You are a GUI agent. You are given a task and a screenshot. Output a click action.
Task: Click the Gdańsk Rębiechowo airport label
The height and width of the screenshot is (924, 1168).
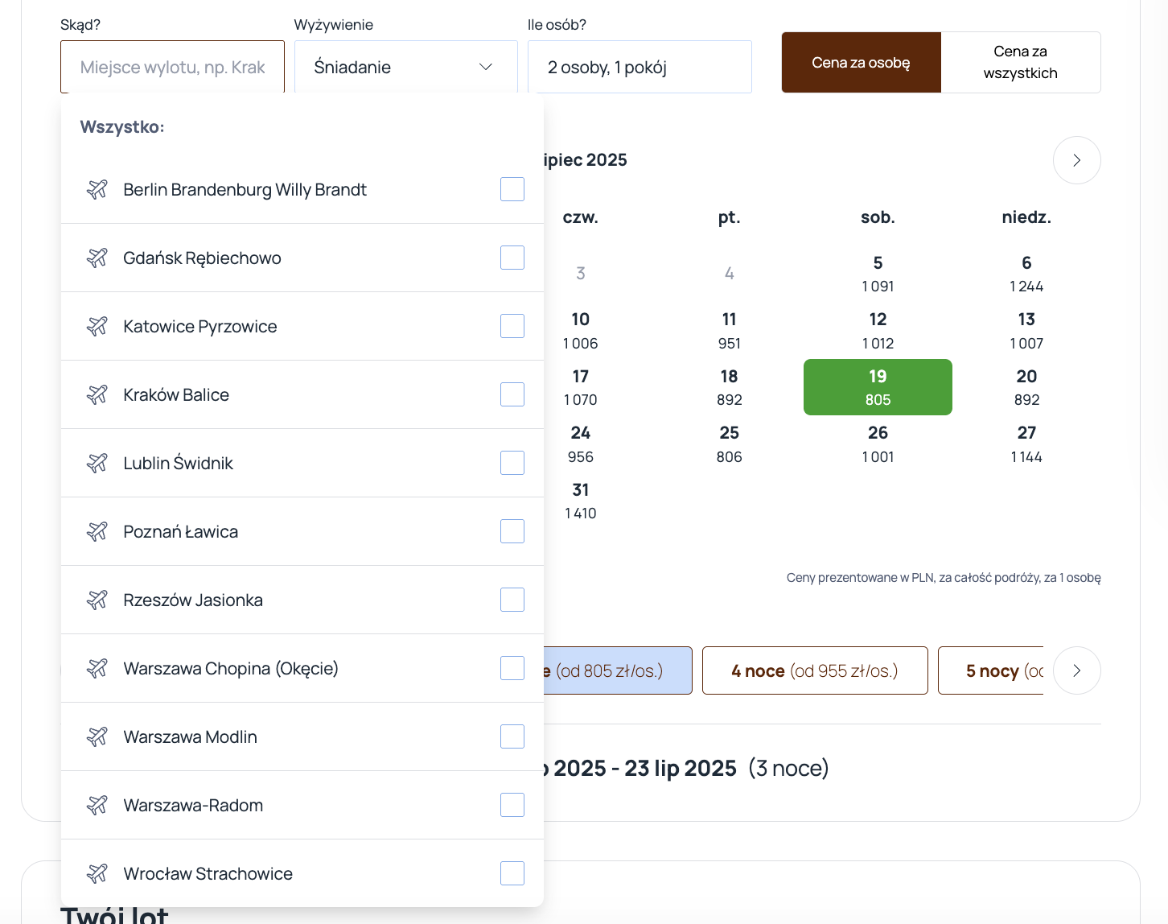pyautogui.click(x=202, y=258)
